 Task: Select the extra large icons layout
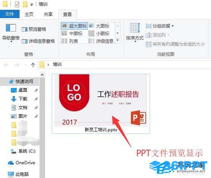[74, 26]
